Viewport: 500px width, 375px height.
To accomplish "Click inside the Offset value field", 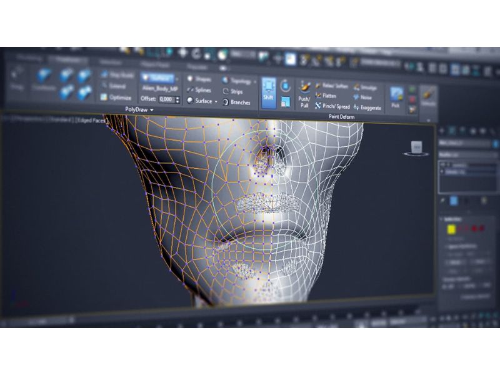I will (167, 98).
